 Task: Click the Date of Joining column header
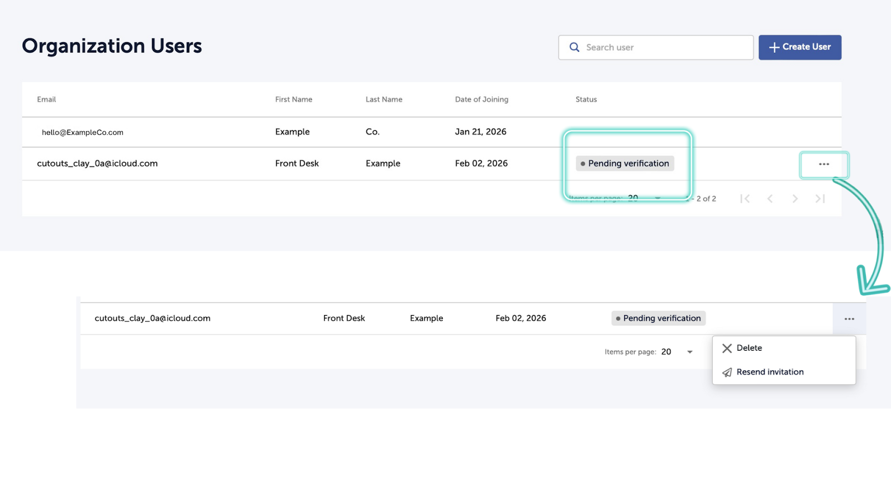(481, 100)
